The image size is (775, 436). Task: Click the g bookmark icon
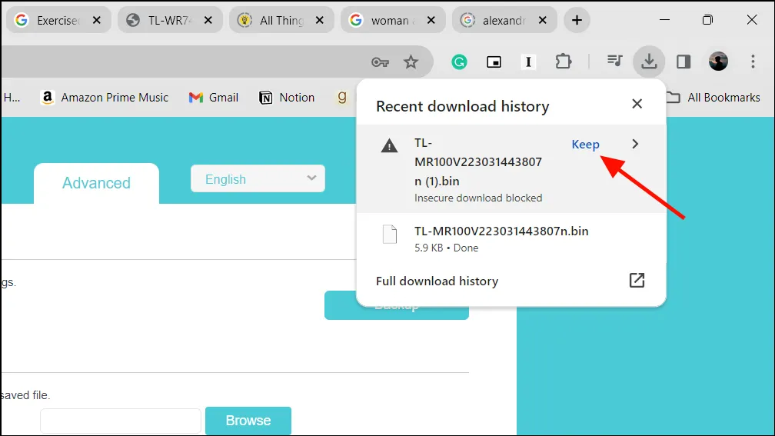point(342,97)
